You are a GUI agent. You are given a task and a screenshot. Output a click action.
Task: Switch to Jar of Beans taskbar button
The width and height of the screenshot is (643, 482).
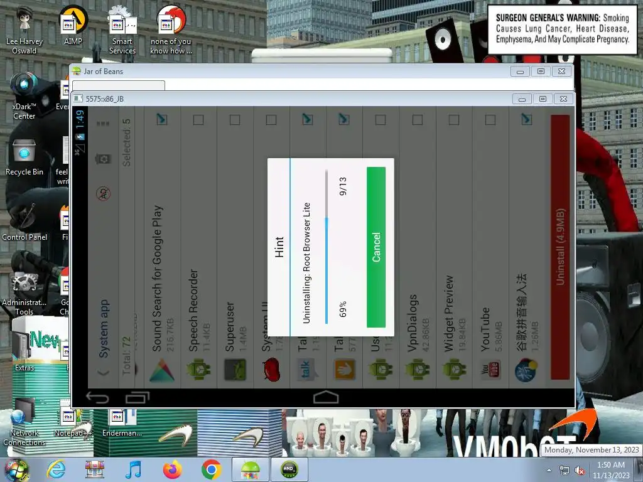250,469
